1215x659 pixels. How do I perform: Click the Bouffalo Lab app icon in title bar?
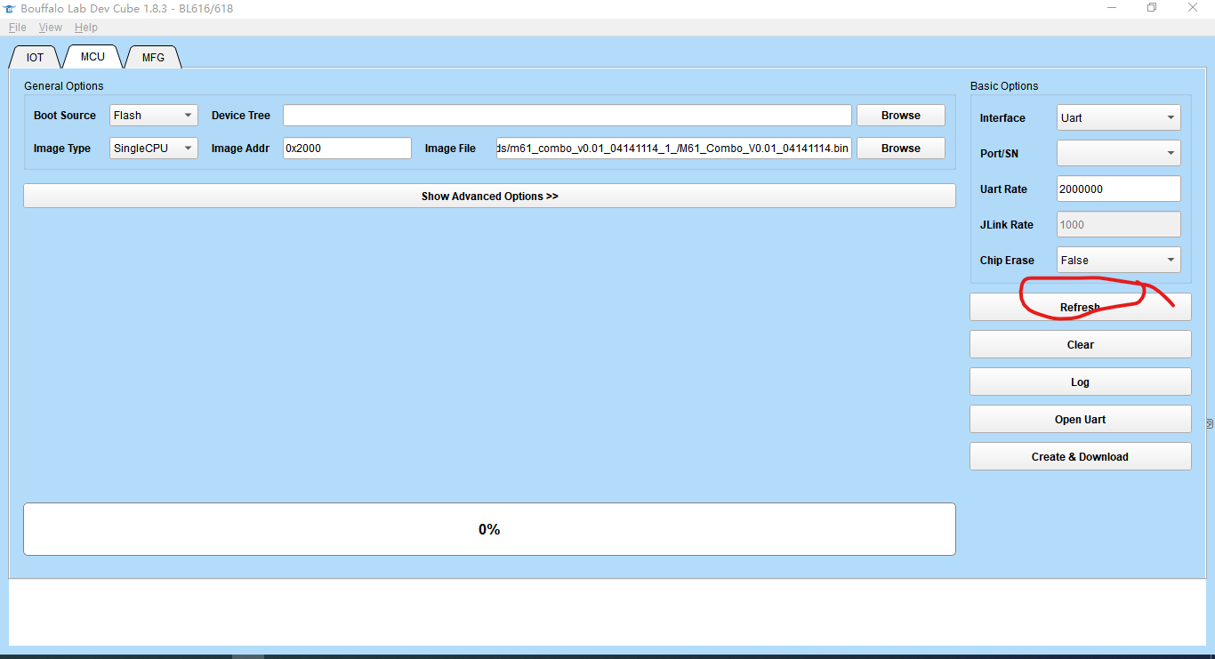[10, 8]
